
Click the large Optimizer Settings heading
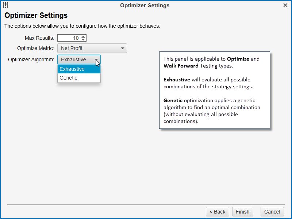[x=36, y=16]
